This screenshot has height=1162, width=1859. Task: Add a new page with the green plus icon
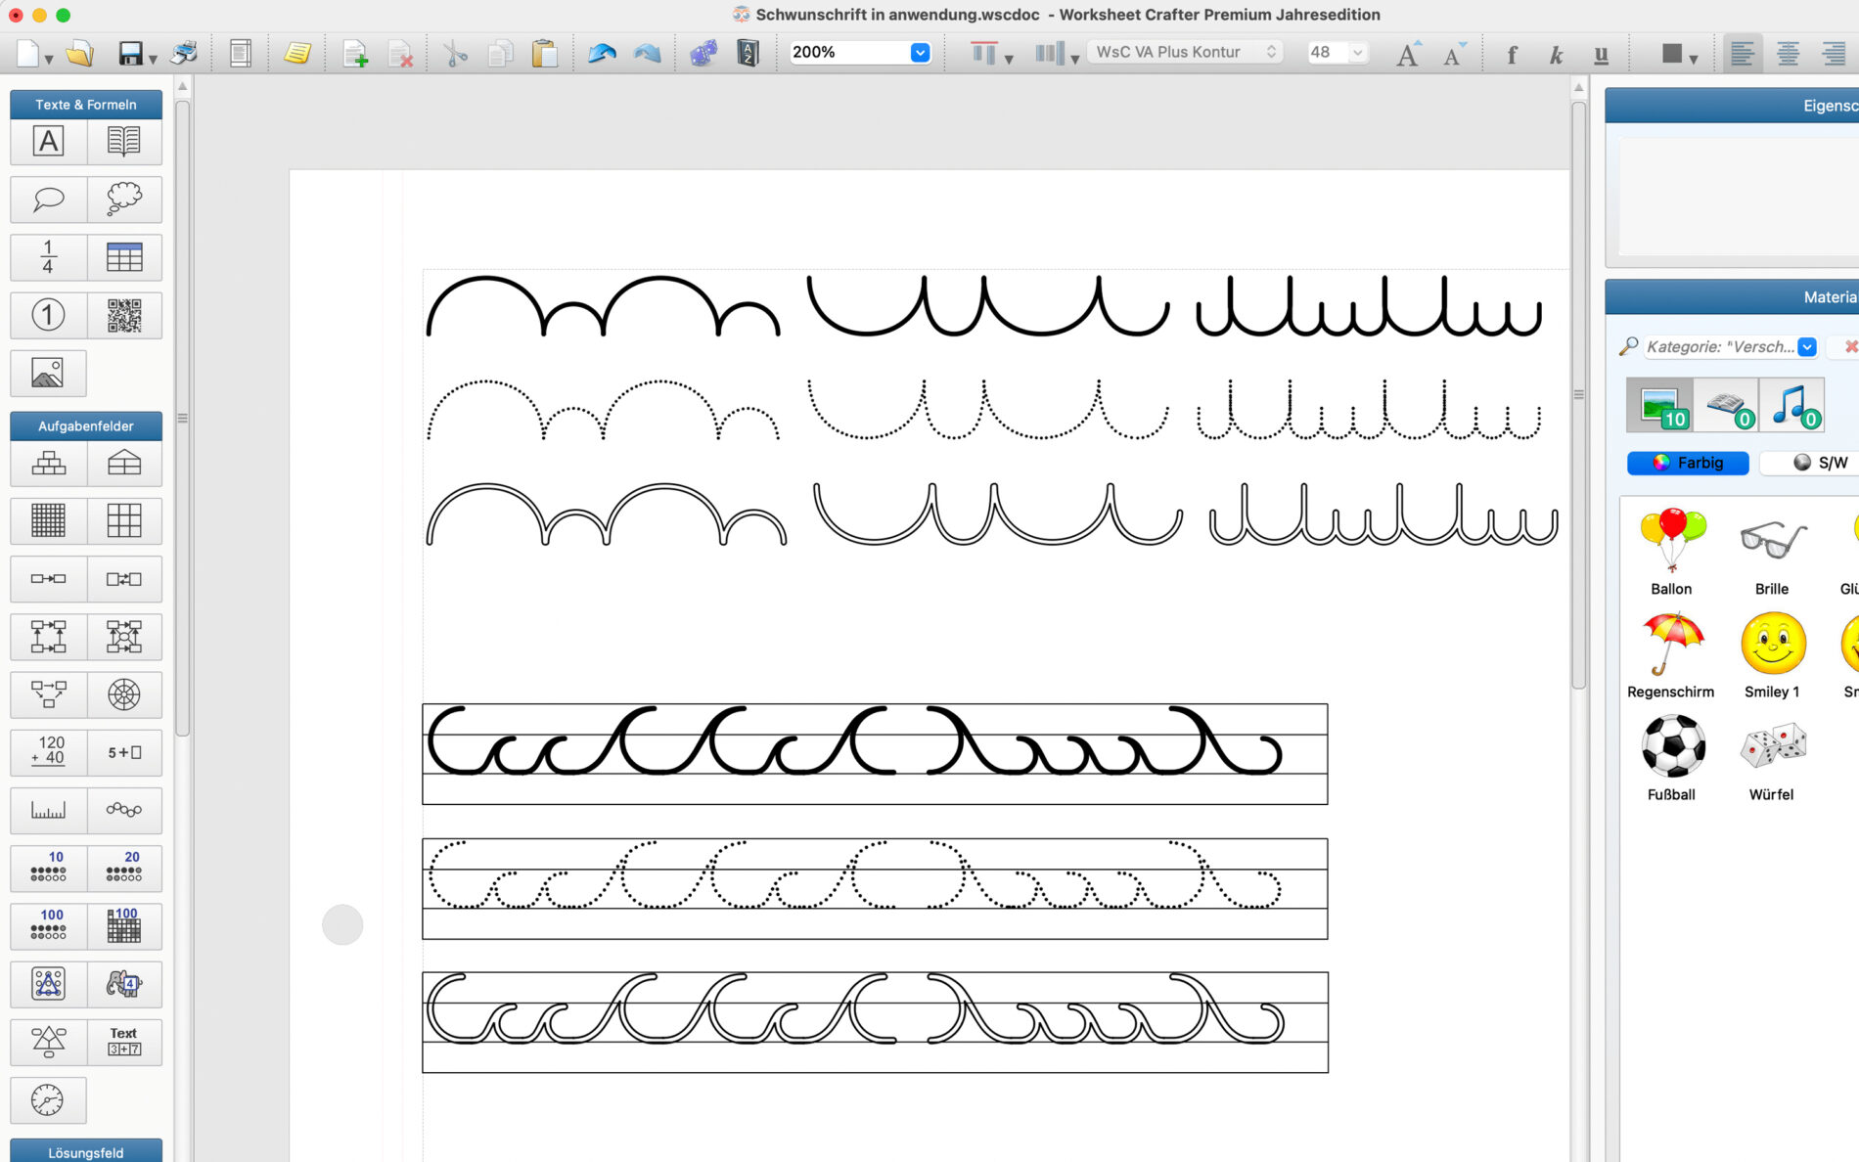coord(355,53)
